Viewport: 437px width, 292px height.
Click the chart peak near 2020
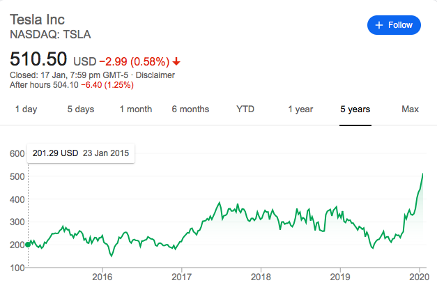423,174
